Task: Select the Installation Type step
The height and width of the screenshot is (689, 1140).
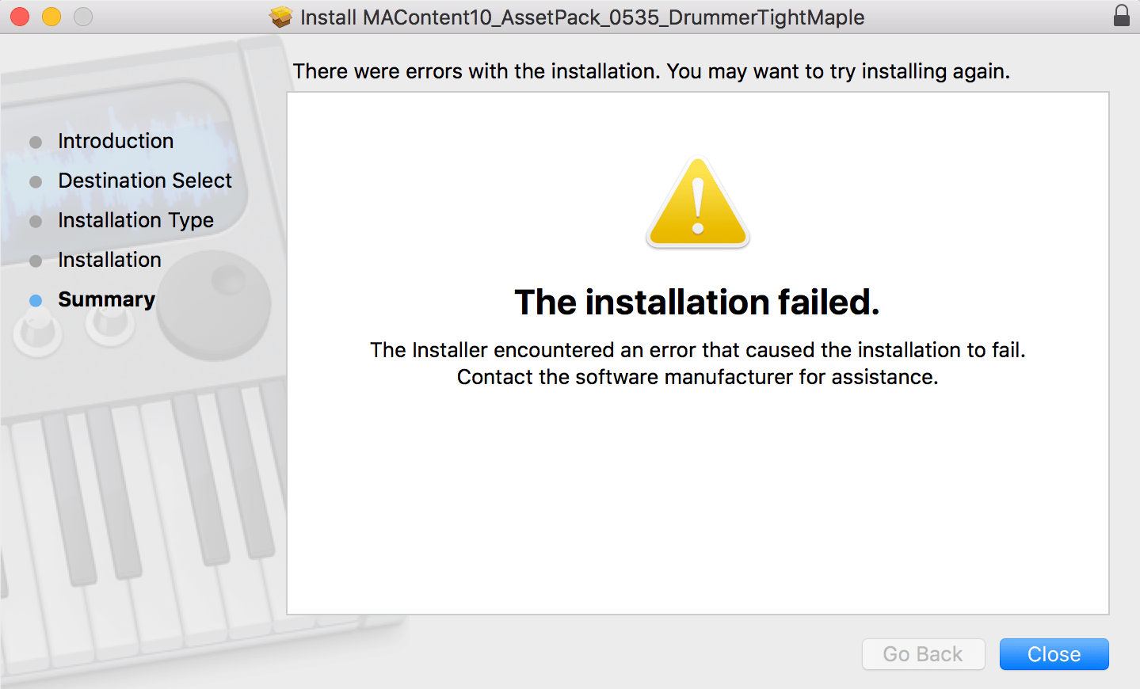Action: [x=135, y=221]
